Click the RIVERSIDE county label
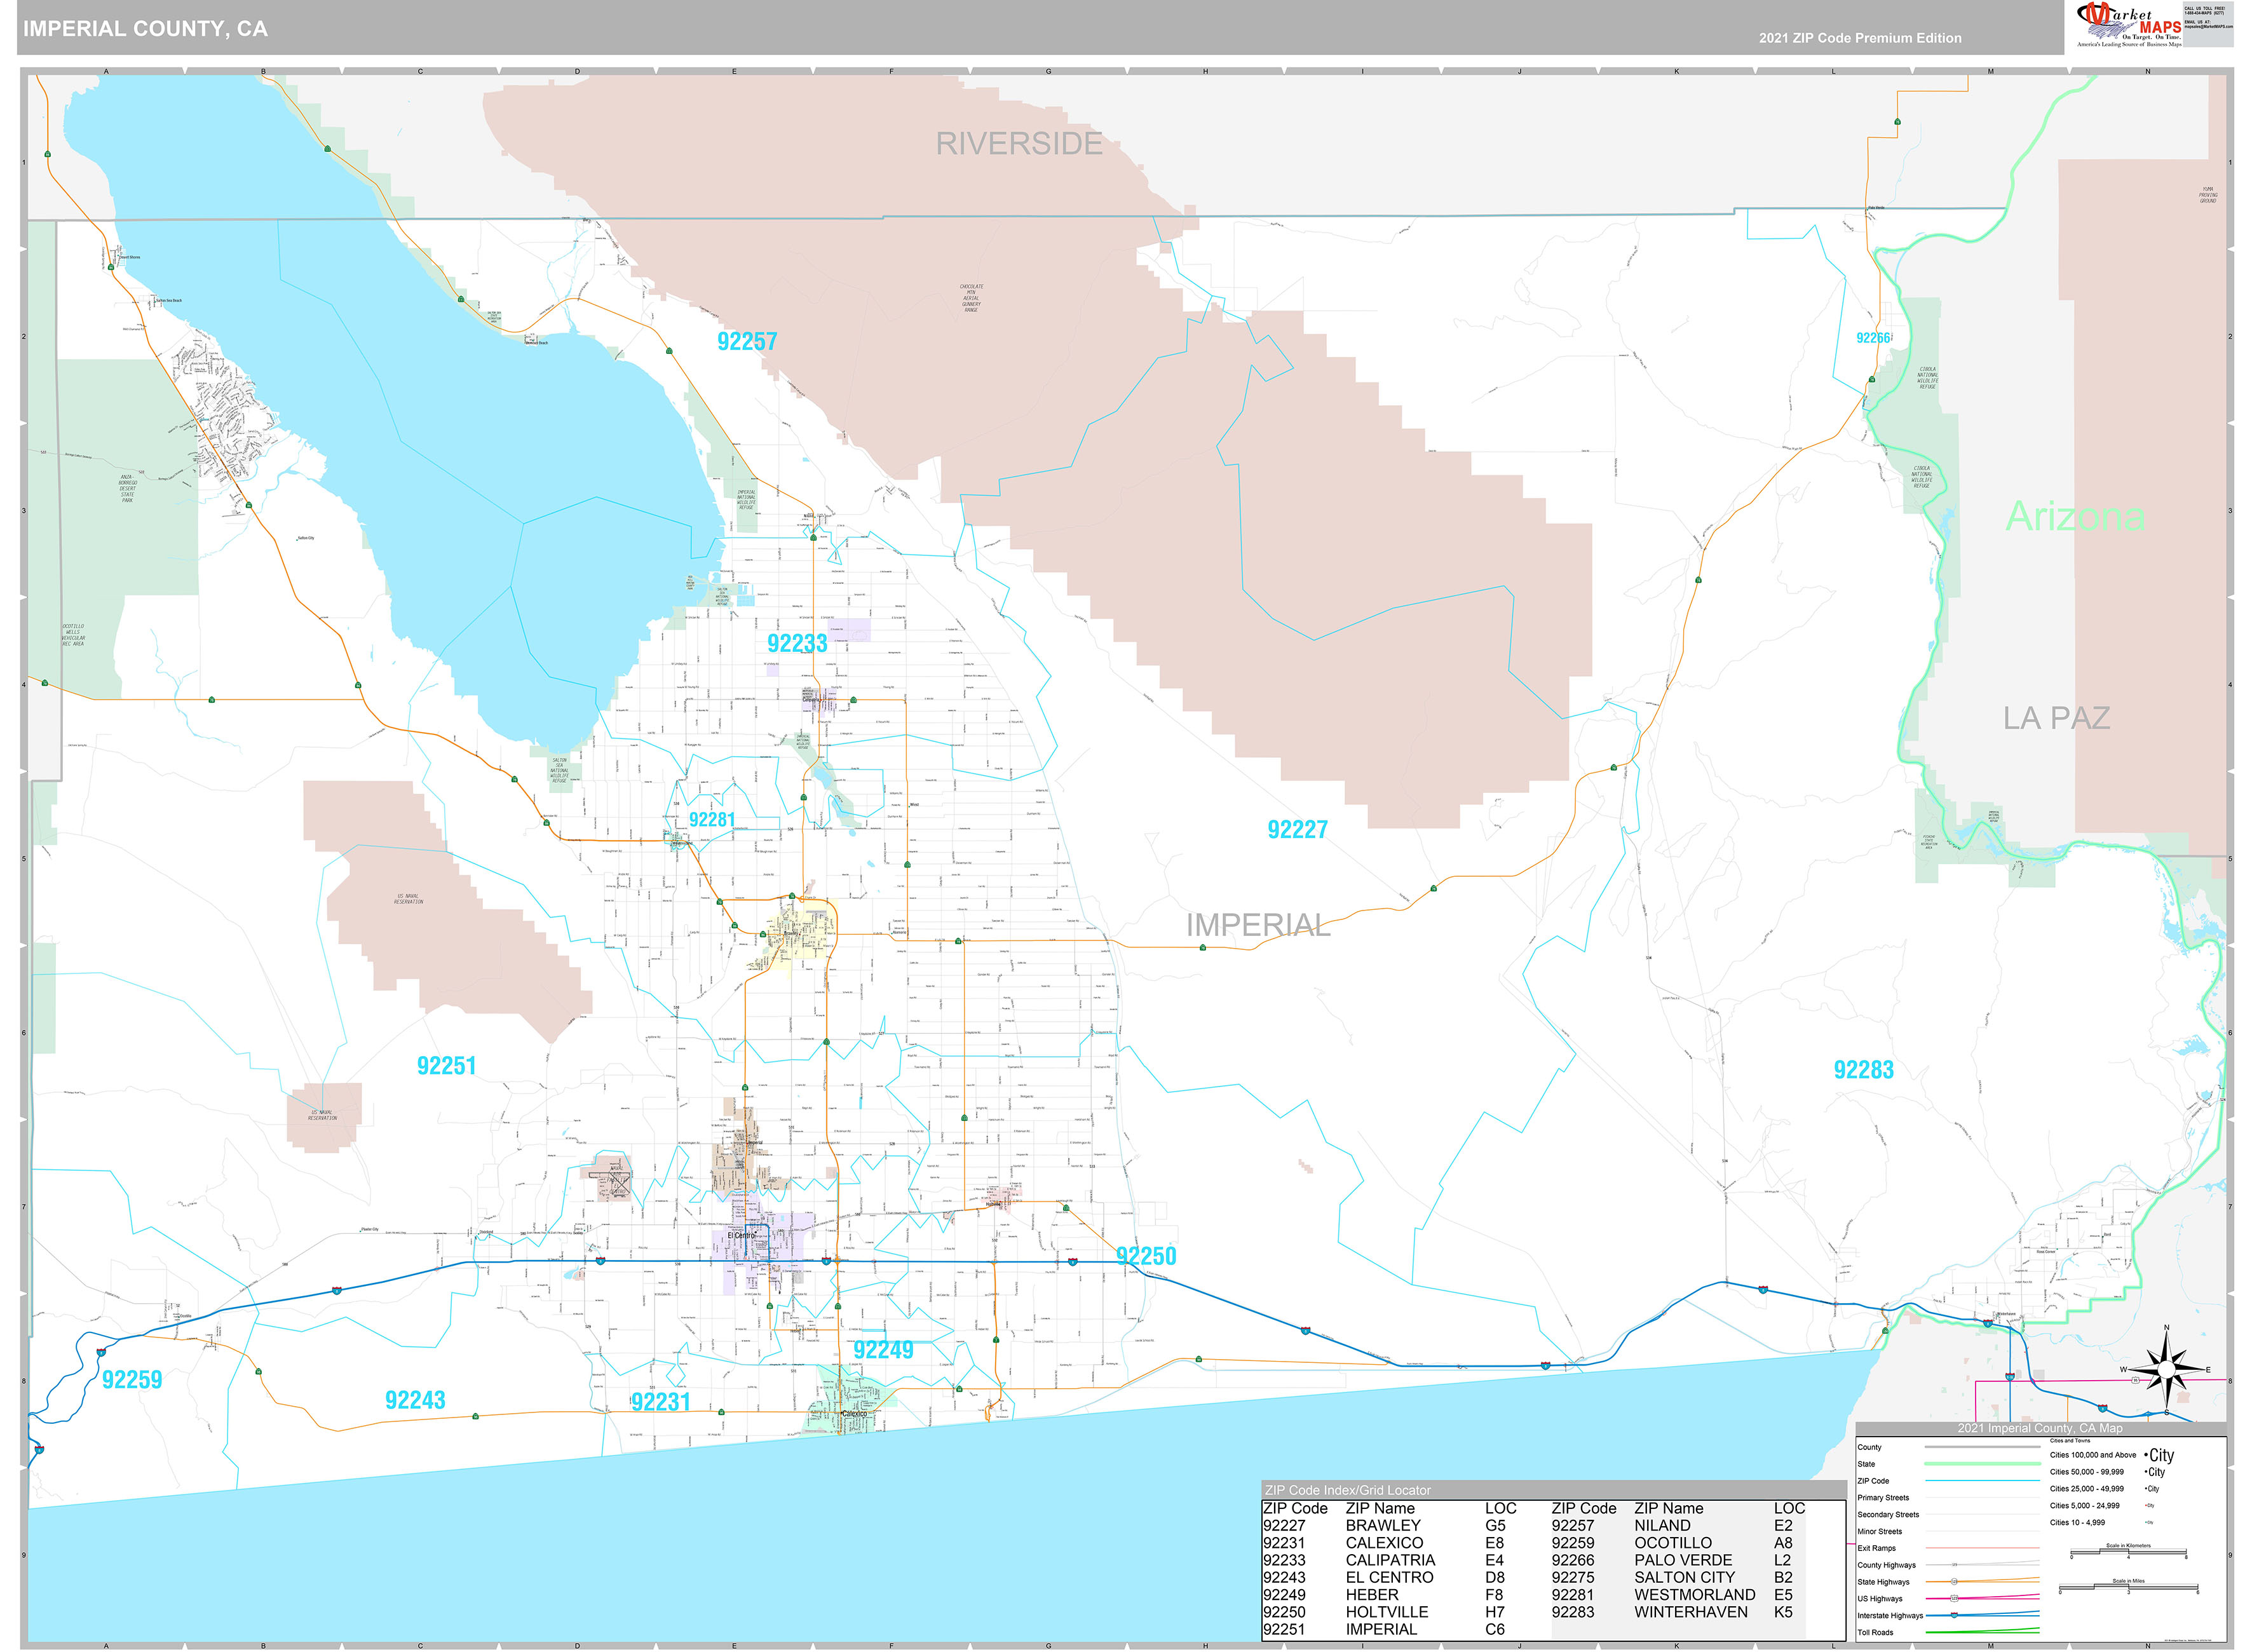This screenshot has height=1652, width=2245. [1019, 144]
